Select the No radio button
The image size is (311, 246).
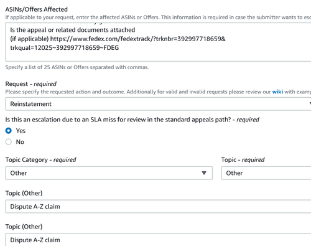(9, 142)
